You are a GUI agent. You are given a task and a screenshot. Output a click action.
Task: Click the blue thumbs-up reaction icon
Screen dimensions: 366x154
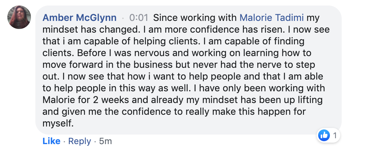point(324,136)
